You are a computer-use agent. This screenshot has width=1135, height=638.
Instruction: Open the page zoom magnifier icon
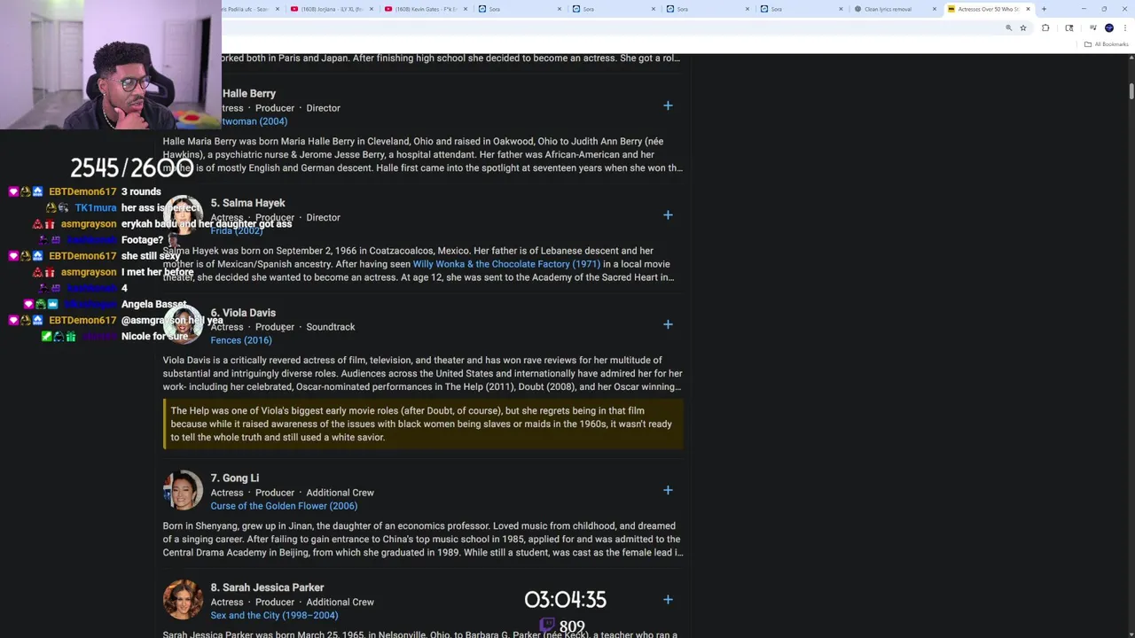pos(1008,28)
